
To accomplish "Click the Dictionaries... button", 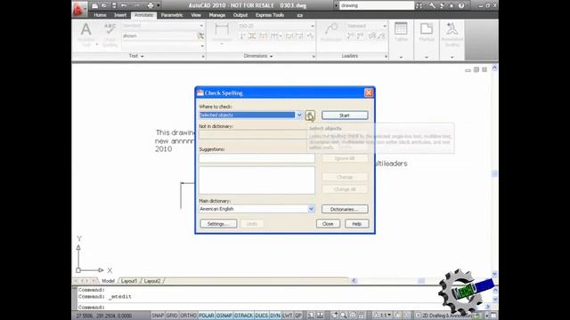I will [345, 210].
